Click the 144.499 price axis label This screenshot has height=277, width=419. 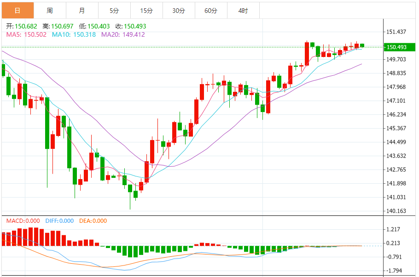[x=396, y=142]
